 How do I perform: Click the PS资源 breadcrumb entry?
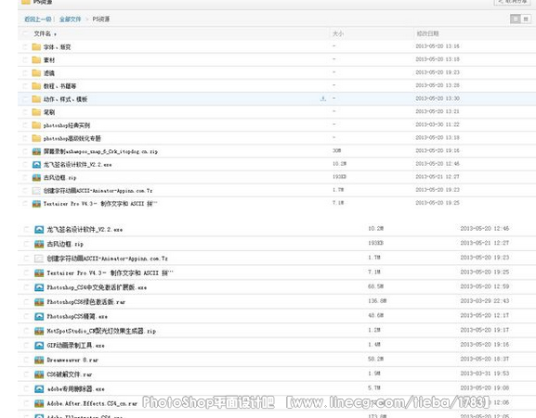[x=101, y=19]
